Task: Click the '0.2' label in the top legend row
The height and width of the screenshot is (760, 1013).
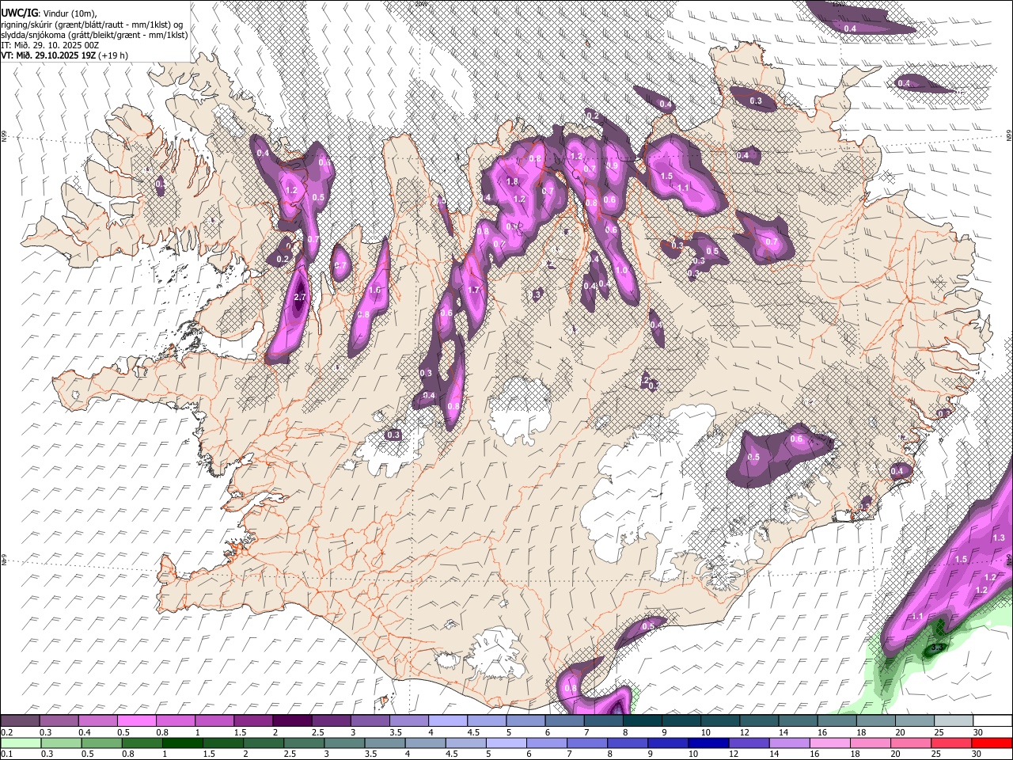Action: (6, 732)
